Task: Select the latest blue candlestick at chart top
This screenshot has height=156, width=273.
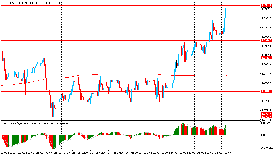Action: [227, 8]
